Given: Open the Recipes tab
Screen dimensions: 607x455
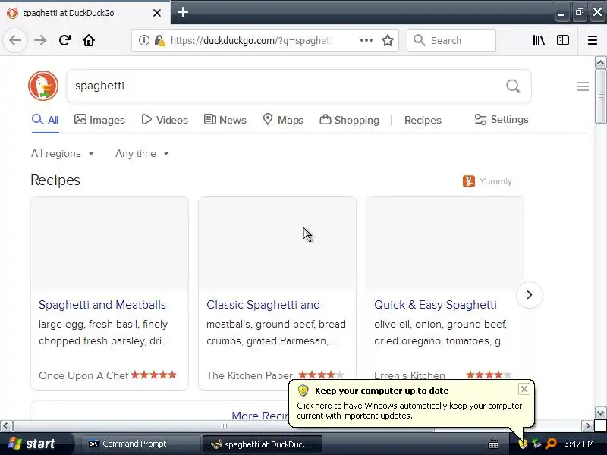Looking at the screenshot, I should (423, 120).
